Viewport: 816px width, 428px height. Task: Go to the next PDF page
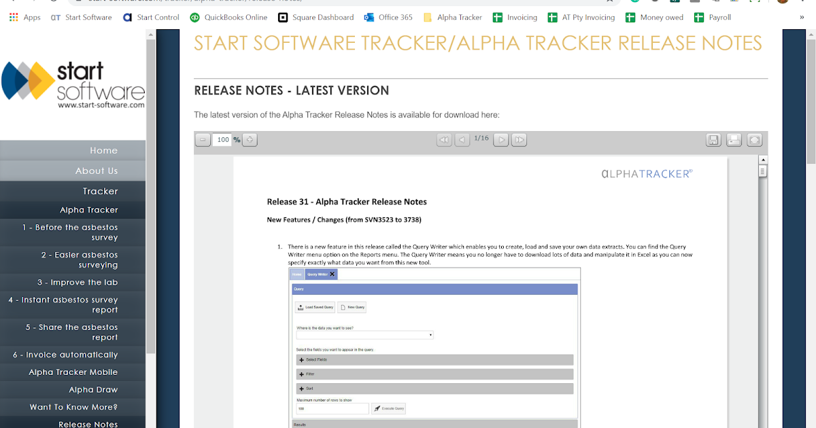[x=501, y=139]
